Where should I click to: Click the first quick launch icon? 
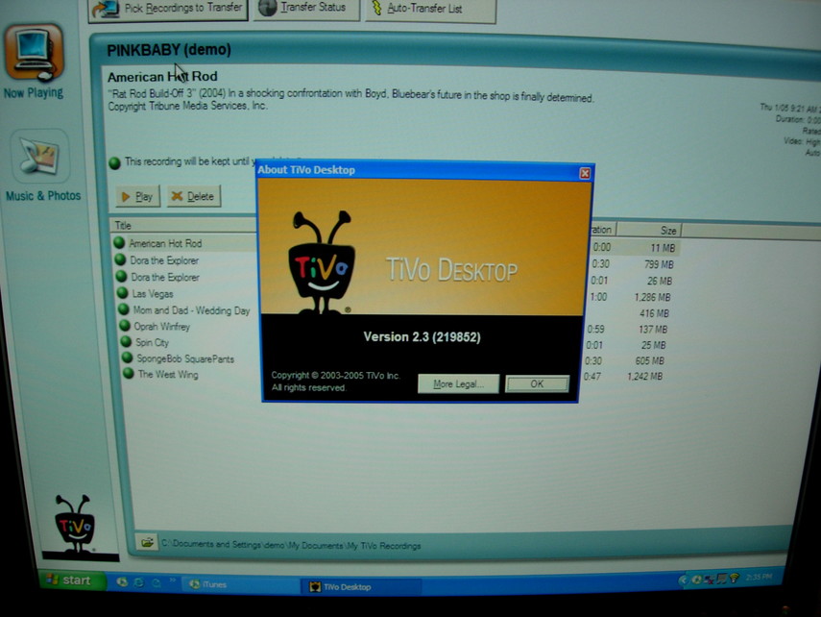[x=122, y=581]
